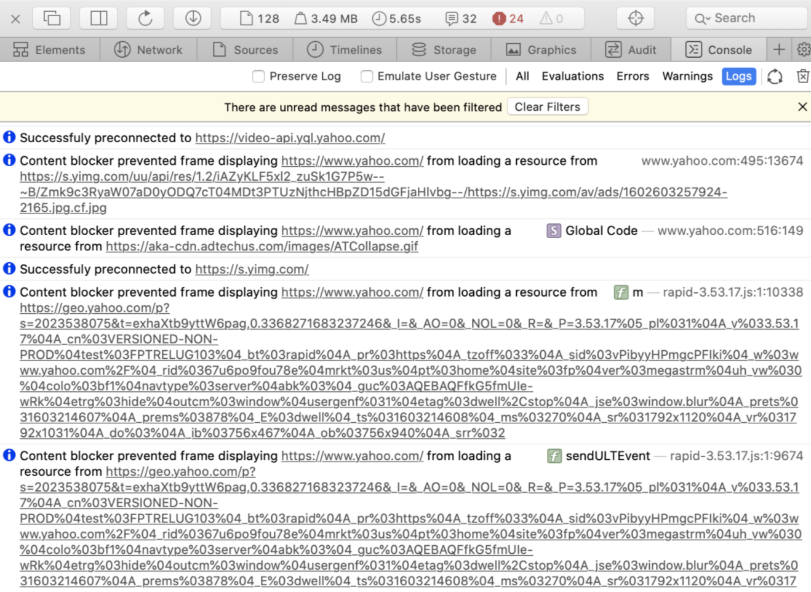This screenshot has width=811, height=592.
Task: Open the Storage tab
Action: [x=444, y=50]
